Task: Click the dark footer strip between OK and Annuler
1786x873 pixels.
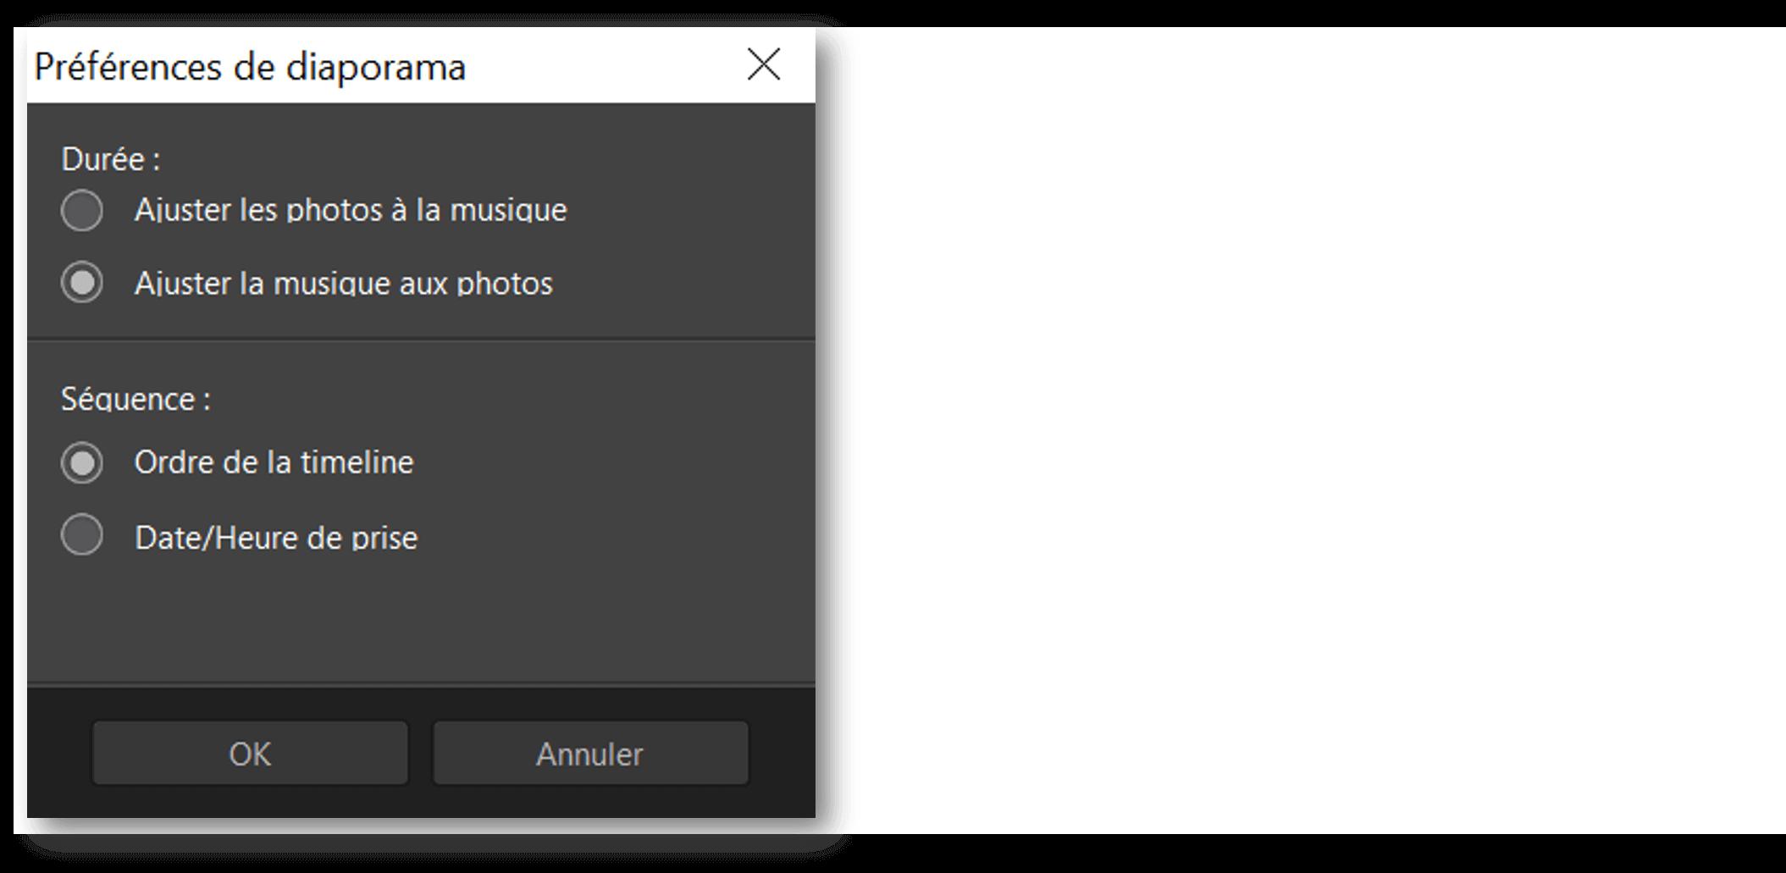Action: tap(421, 754)
